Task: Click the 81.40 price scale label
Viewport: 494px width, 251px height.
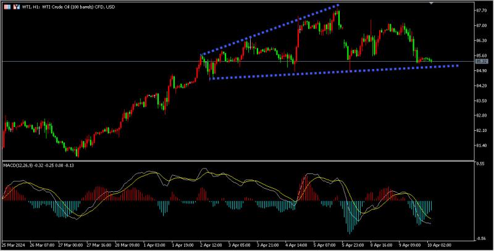Action: click(482, 146)
